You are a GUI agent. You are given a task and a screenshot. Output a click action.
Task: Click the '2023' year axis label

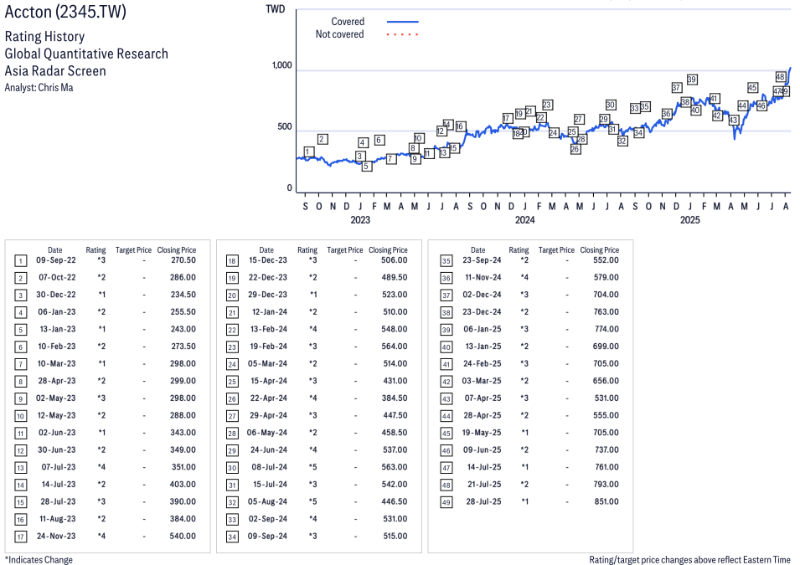pos(360,220)
